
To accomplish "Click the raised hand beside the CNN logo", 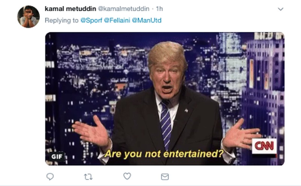I will pos(241,135).
